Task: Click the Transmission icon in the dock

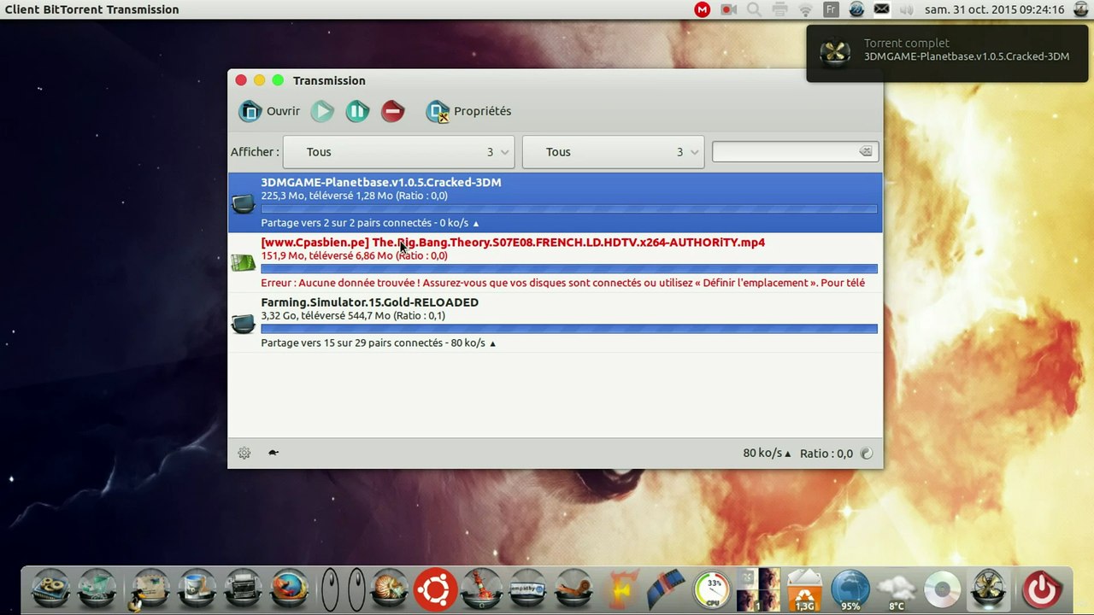Action: tap(989, 589)
